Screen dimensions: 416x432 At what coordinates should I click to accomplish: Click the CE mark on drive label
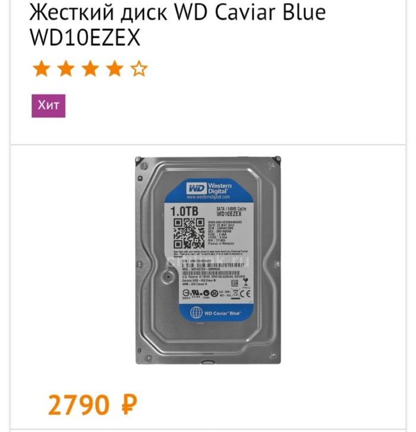[x=245, y=294]
